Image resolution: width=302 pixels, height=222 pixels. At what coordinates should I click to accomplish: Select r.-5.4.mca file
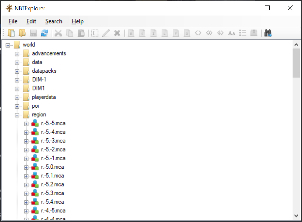tap(52, 202)
